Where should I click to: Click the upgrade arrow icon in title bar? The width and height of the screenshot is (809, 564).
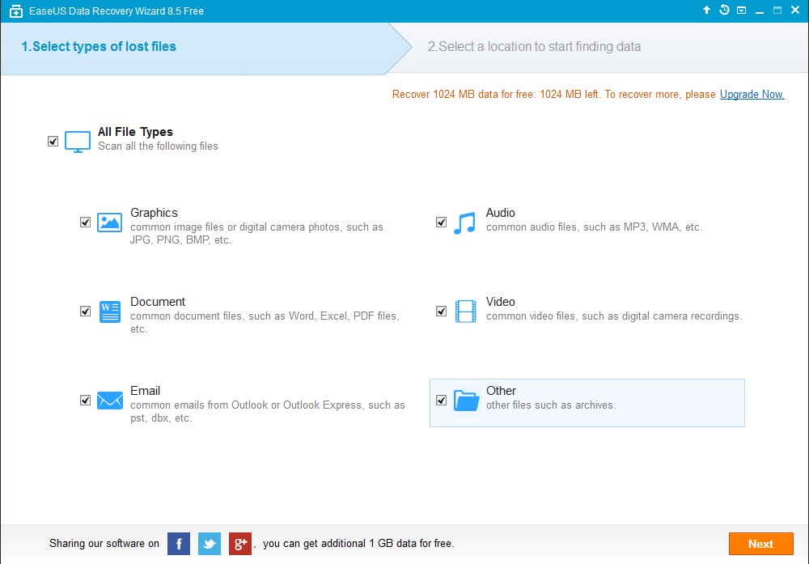point(706,10)
